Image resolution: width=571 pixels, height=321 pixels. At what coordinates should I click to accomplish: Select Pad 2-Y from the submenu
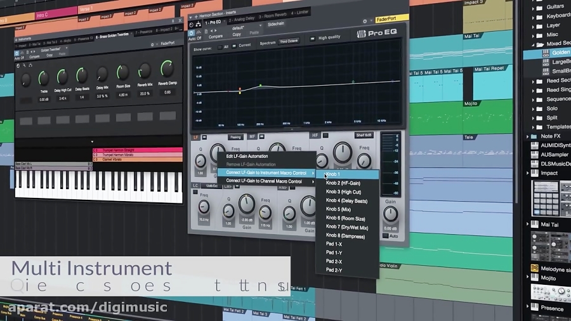pos(334,270)
